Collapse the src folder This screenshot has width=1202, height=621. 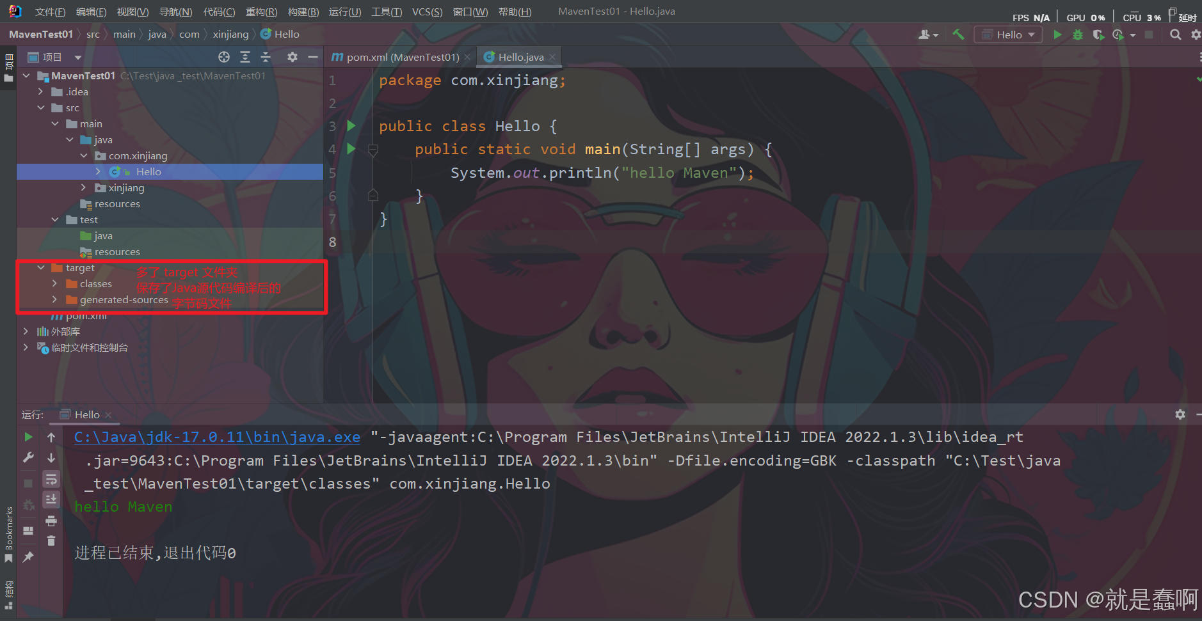[41, 107]
